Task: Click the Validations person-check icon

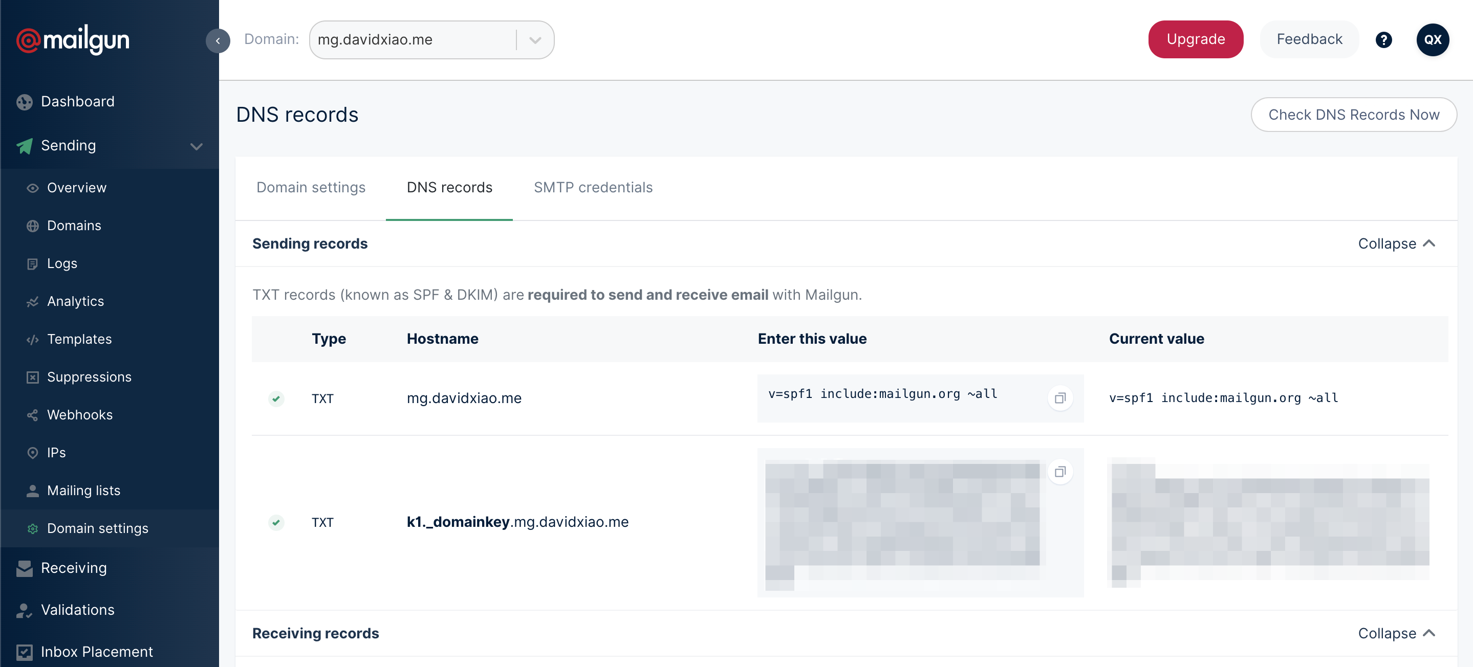Action: coord(25,610)
